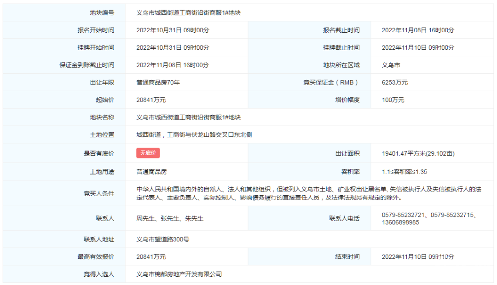497x285 pixels.
Task: Select the contact names 周先生、张先生、朱先生
Action: (x=170, y=219)
